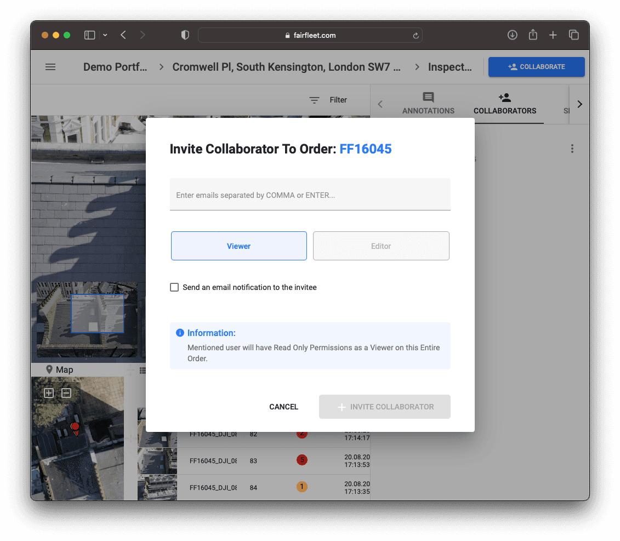Viewport: 620px width, 541px height.
Task: Go back in Safari history
Action: coord(123,35)
